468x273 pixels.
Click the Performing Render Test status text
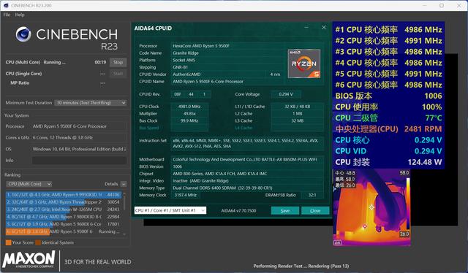coord(301,266)
